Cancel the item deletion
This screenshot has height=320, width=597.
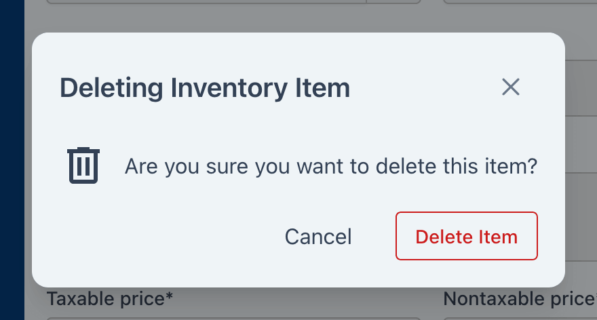tap(318, 237)
